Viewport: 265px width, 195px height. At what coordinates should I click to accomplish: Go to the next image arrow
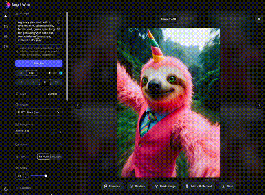(x=258, y=105)
